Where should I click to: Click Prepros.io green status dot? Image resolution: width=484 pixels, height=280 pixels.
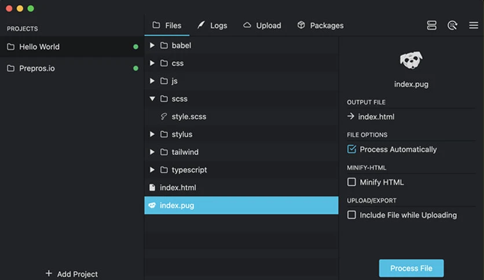tap(135, 68)
